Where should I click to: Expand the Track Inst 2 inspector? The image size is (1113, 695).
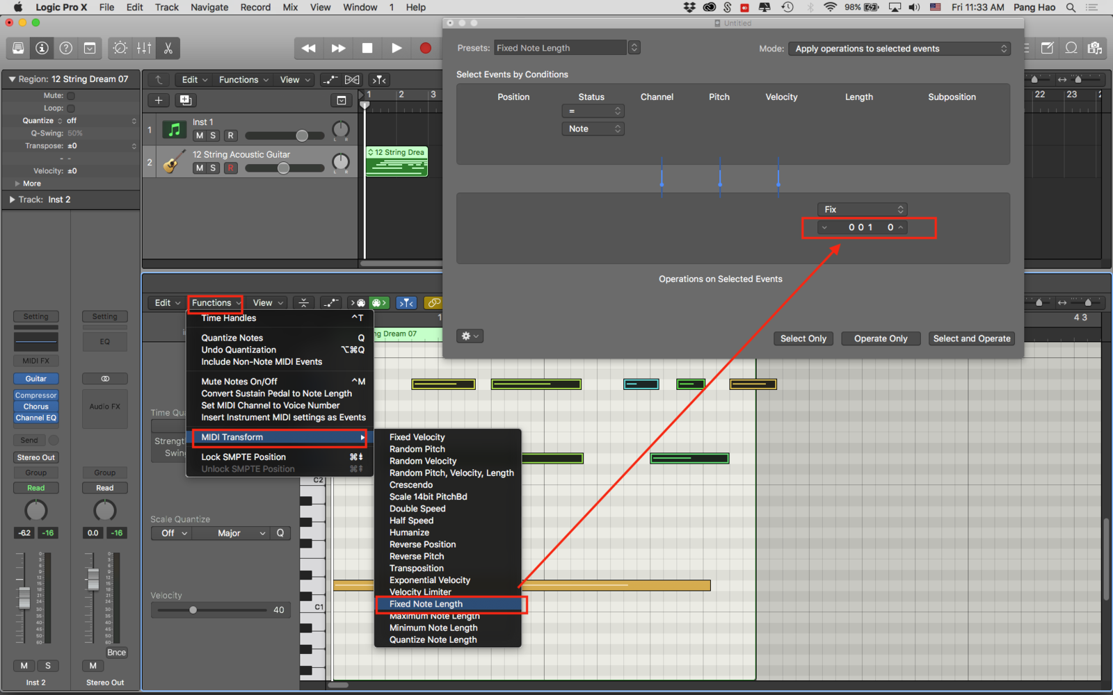point(12,199)
